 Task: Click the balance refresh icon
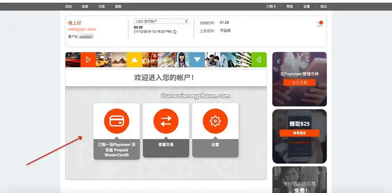coord(175,32)
